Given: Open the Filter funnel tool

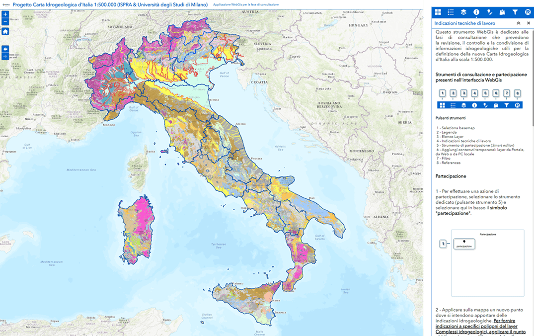Looking at the screenshot, I should (x=515, y=12).
